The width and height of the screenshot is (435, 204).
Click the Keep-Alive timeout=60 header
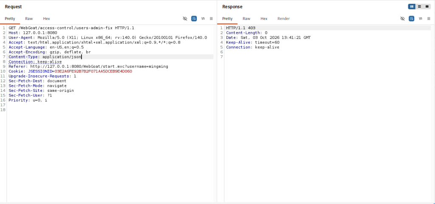(x=253, y=42)
